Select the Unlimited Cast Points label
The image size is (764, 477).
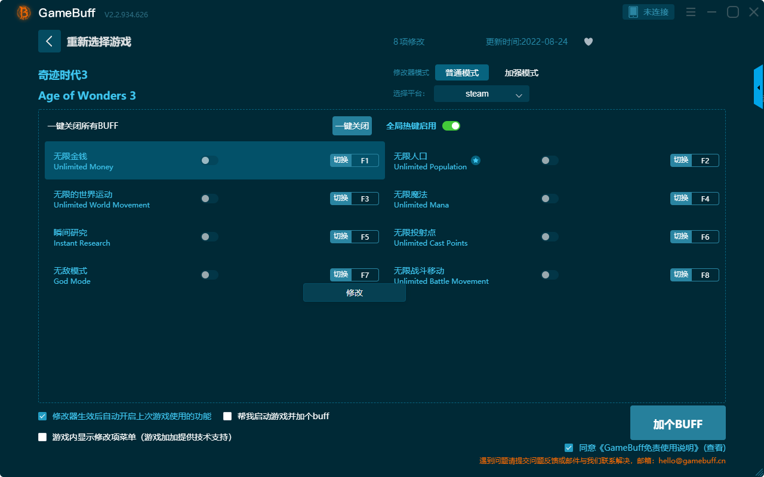[431, 243]
